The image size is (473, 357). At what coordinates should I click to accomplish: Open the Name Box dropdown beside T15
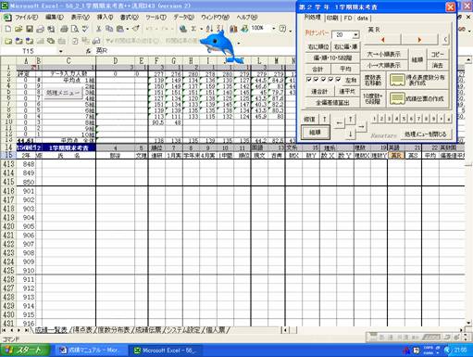pyautogui.click(x=61, y=51)
